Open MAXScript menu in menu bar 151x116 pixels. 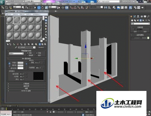point(83,4)
